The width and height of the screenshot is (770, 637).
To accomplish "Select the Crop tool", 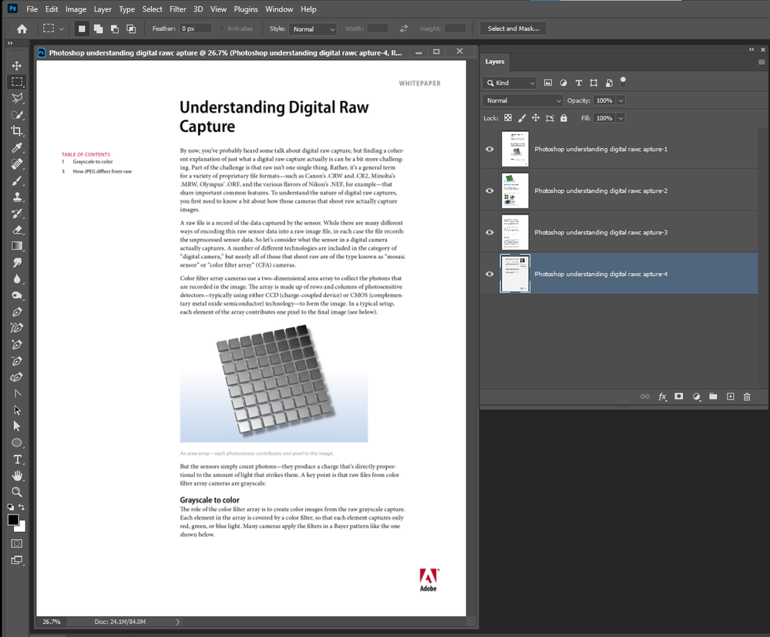I will [x=17, y=131].
